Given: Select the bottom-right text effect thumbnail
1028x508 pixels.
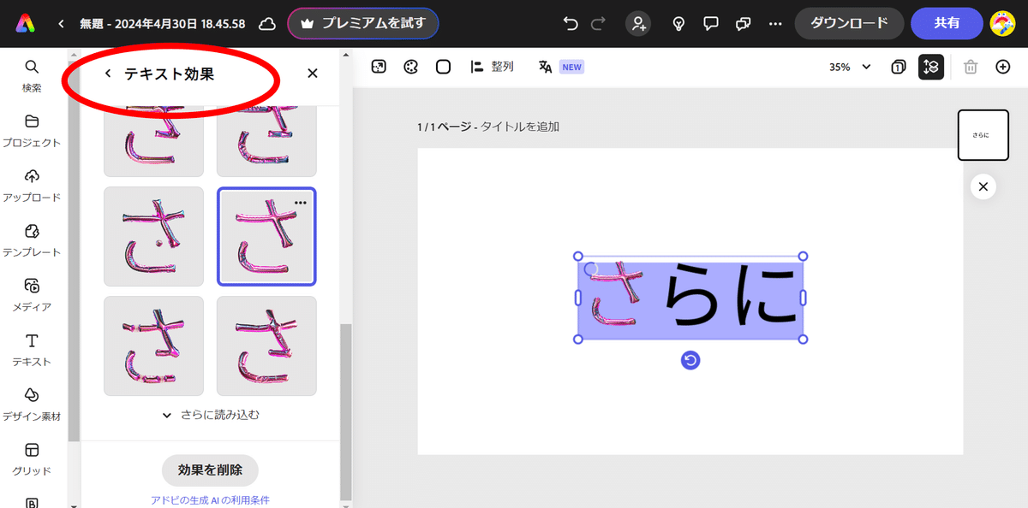Looking at the screenshot, I should pos(266,346).
